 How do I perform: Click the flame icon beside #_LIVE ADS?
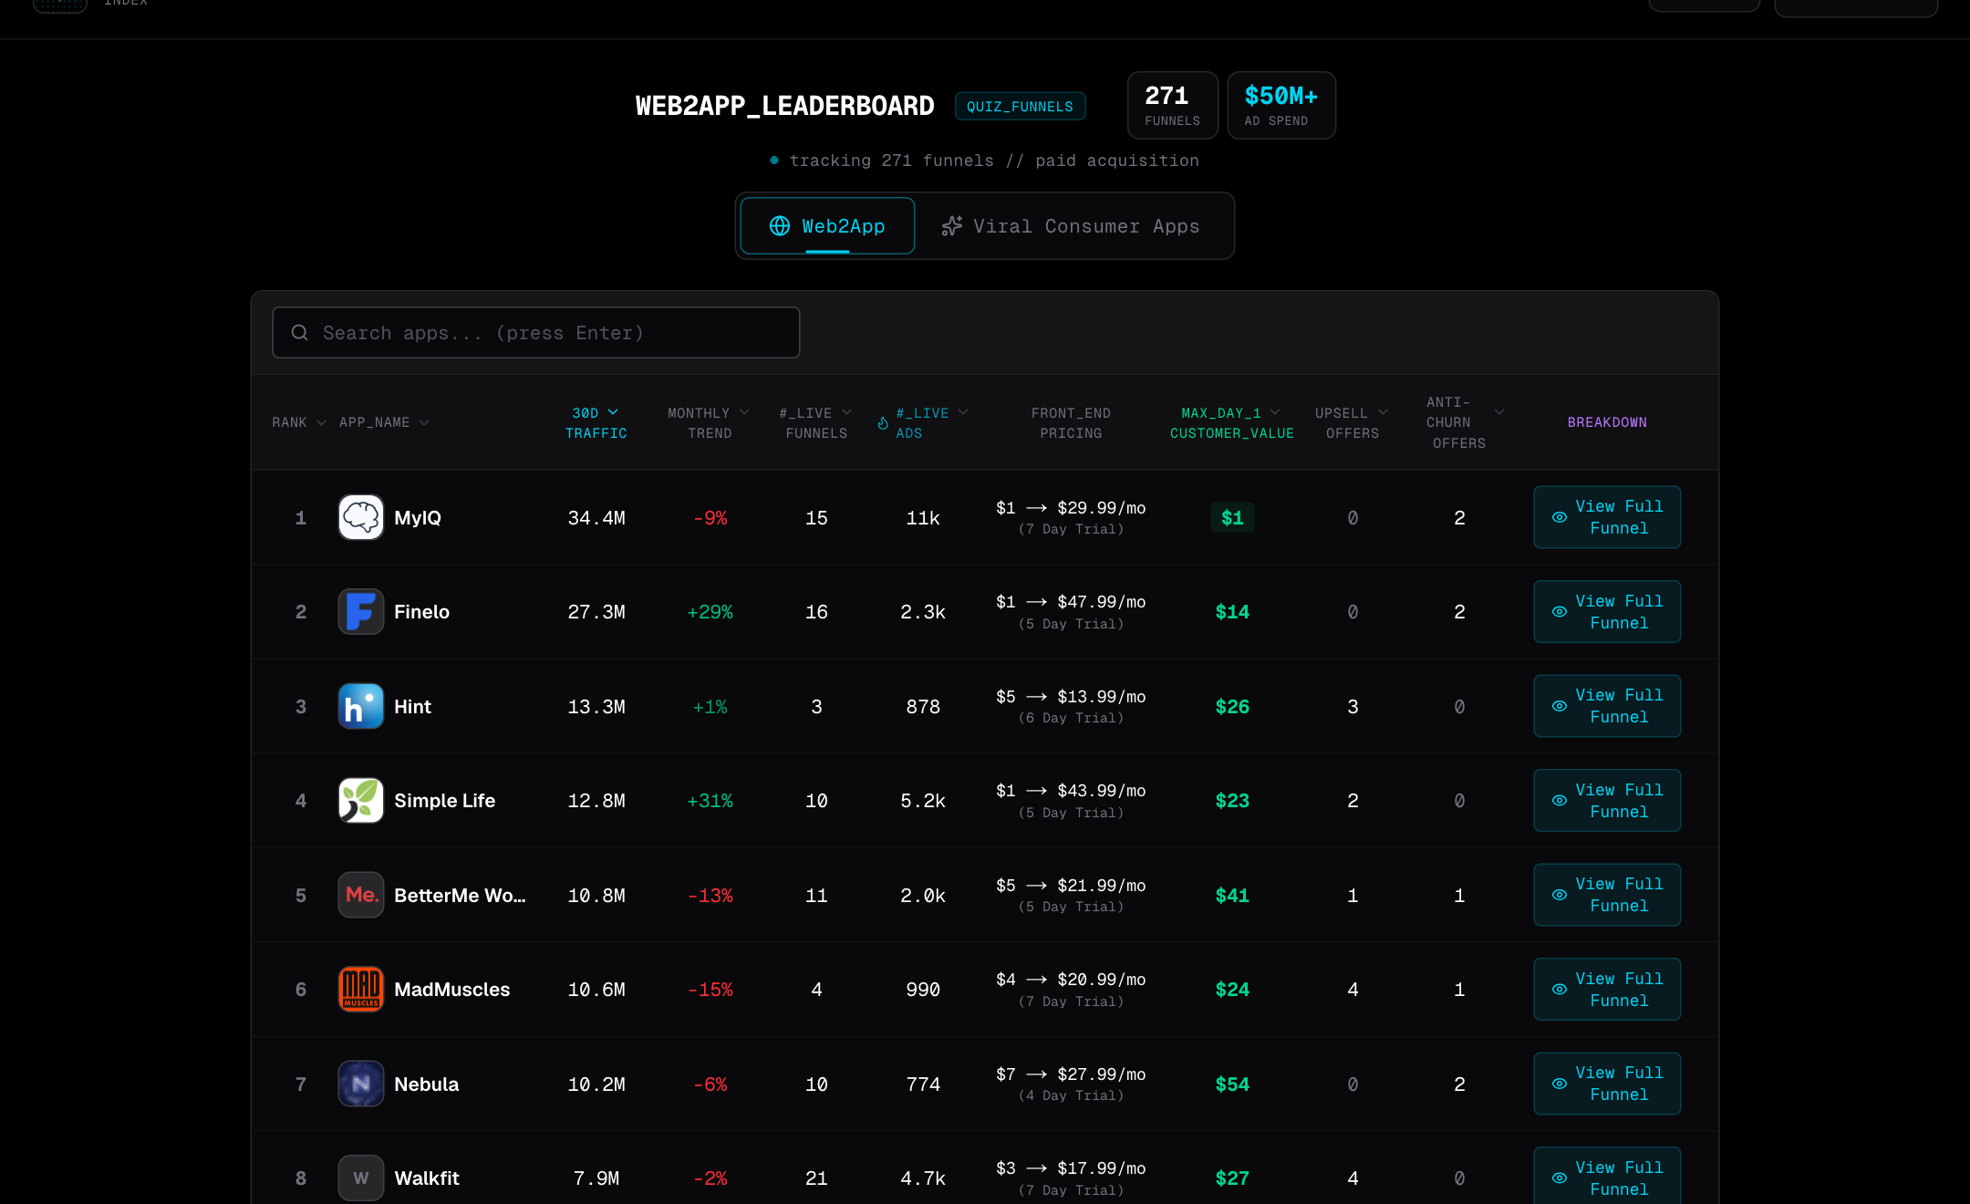(883, 423)
